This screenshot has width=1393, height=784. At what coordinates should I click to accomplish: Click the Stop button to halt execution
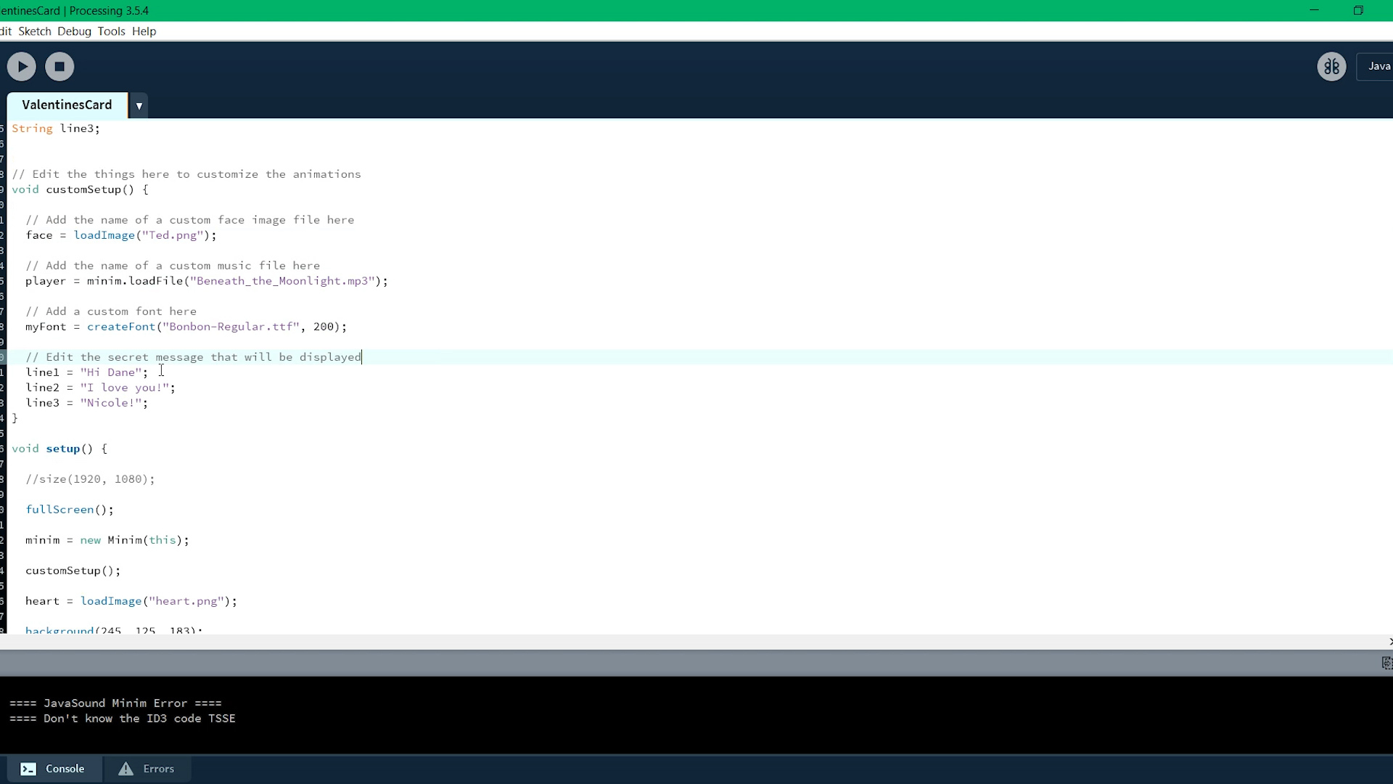(x=59, y=66)
